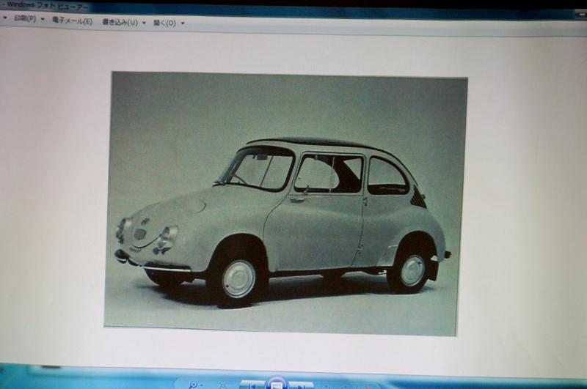This screenshot has width=587, height=389.
Task: Rotate the photo counterclockwise
Action: point(328,385)
